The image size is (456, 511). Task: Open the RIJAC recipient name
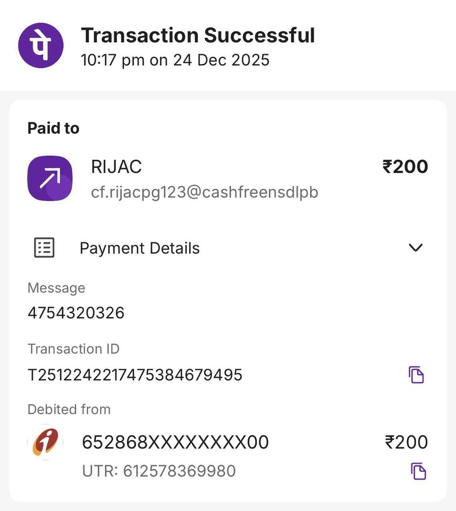click(116, 167)
